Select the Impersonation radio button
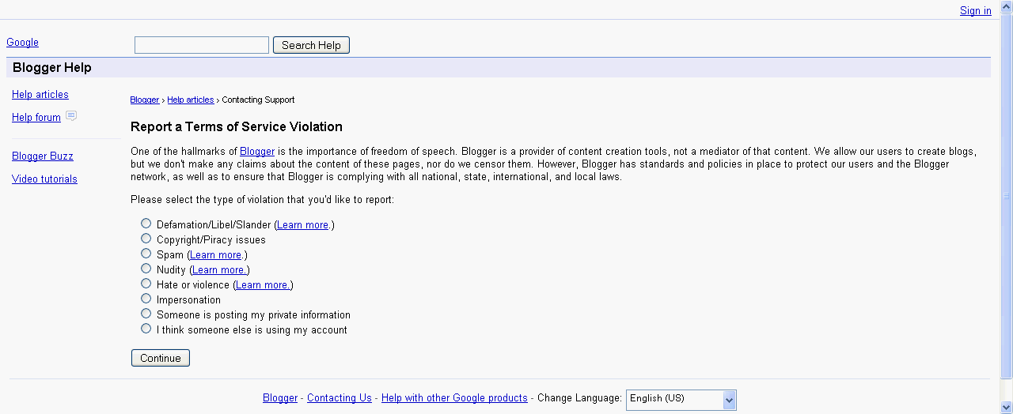 point(146,299)
